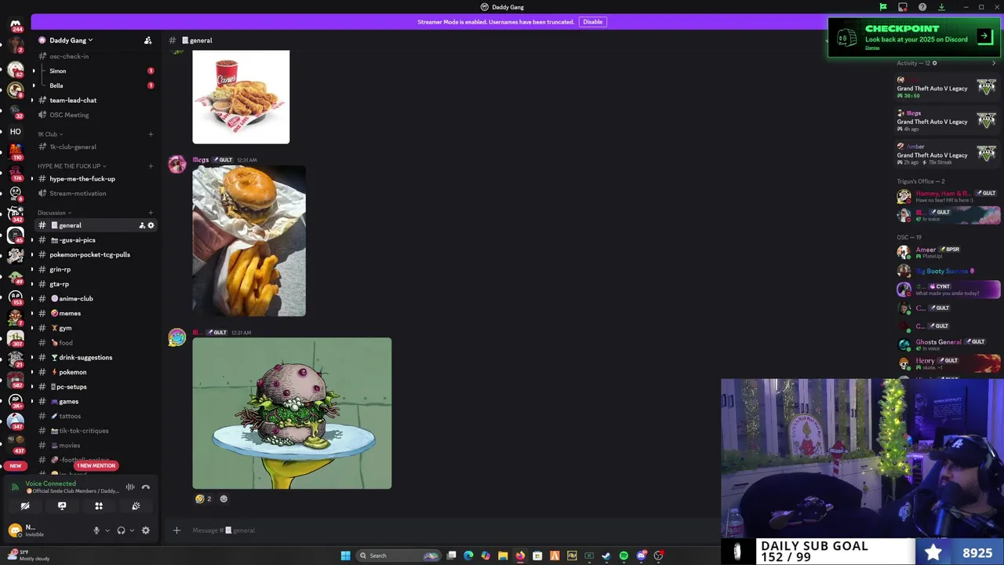Open the Cane's chicken meal image
This screenshot has height=565, width=1004.
point(241,97)
